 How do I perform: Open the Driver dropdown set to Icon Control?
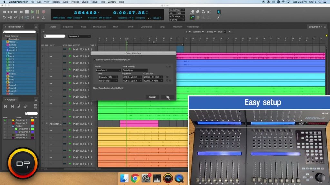108,70
